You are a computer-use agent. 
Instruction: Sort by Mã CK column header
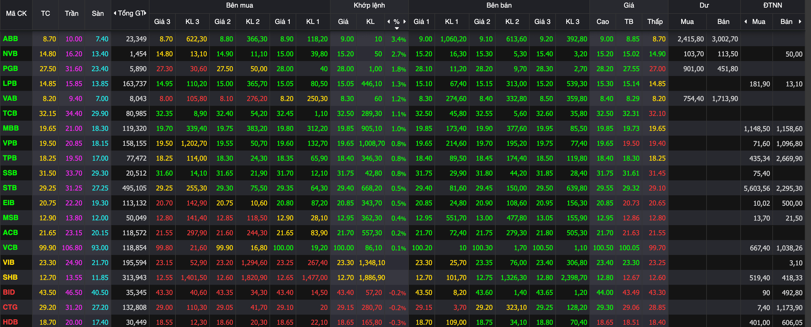click(16, 14)
